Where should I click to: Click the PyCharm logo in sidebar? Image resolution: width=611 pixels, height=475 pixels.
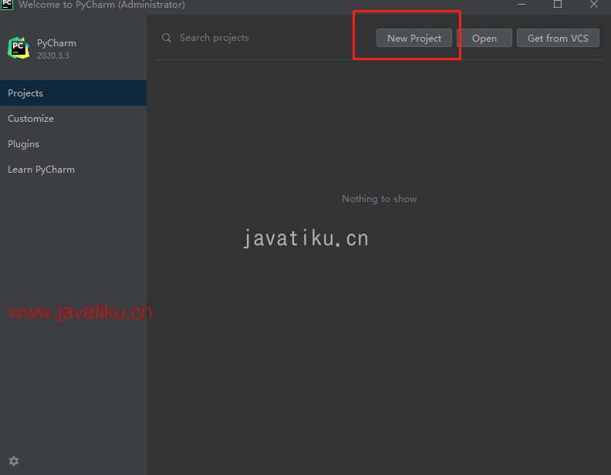19,49
